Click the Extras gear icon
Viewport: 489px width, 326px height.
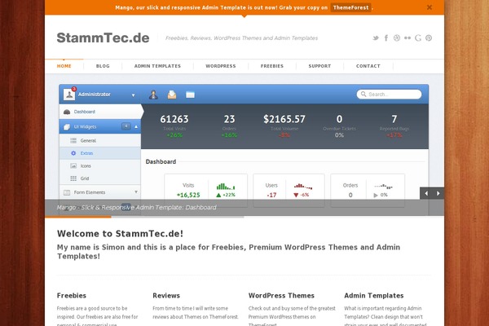[x=73, y=153]
